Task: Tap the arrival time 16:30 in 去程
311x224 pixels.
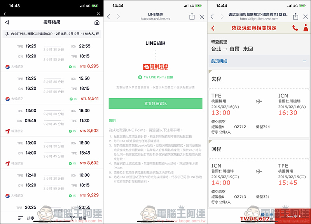Action: pyautogui.click(x=288, y=113)
